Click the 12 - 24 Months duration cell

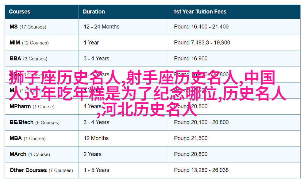coord(102,27)
